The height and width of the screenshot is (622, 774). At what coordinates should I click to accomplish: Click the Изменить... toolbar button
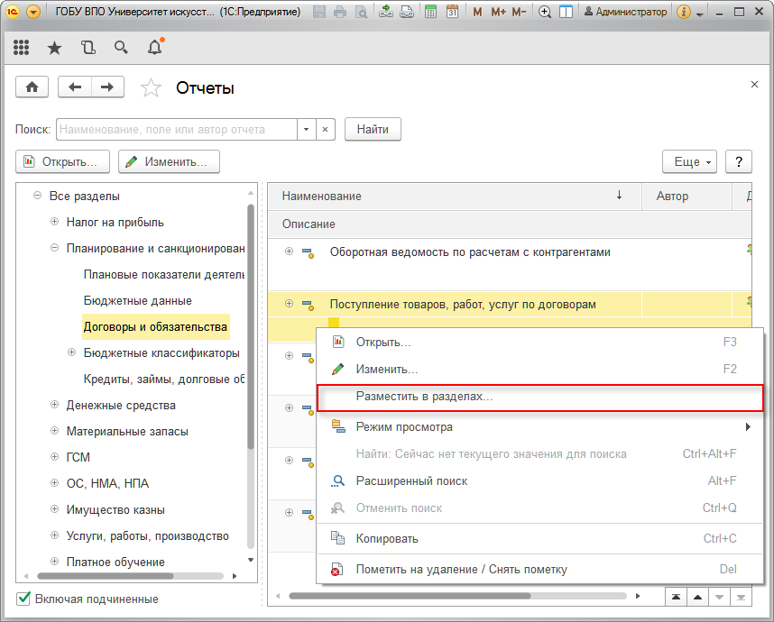click(x=169, y=161)
